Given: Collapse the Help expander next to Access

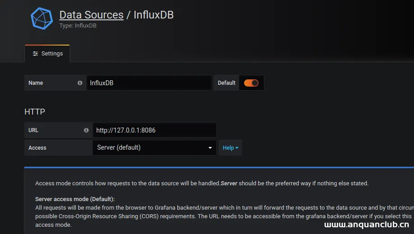Looking at the screenshot, I should tap(231, 148).
